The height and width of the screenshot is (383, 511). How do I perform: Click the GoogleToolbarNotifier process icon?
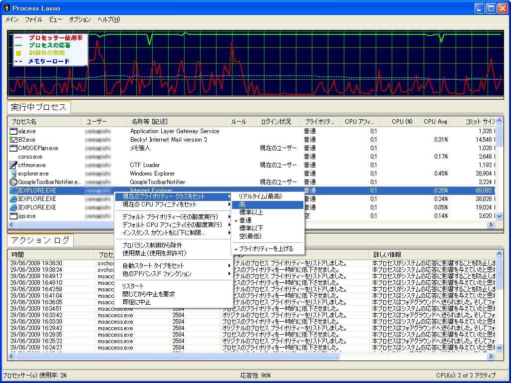(x=13, y=182)
